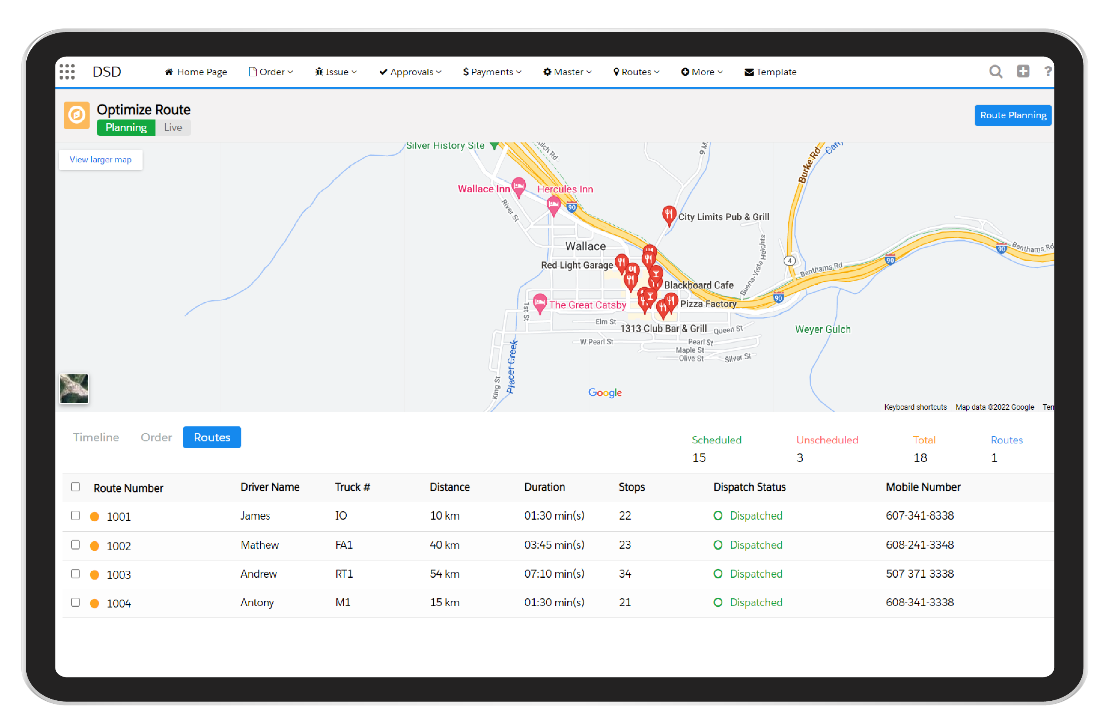The height and width of the screenshot is (722, 1105).
Task: Check the box for route 1002
Action: click(x=75, y=544)
